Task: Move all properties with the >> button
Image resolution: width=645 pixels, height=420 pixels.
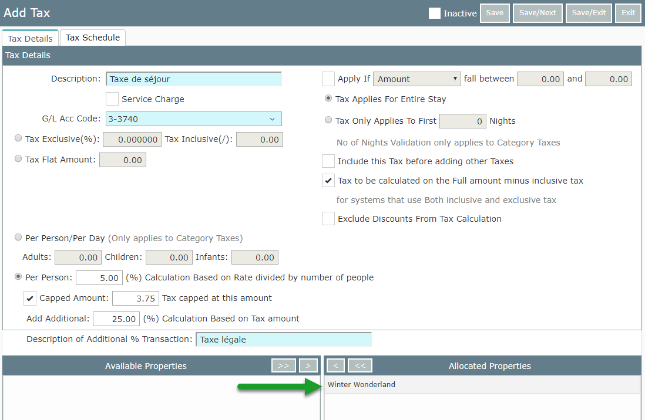Action: 283,365
